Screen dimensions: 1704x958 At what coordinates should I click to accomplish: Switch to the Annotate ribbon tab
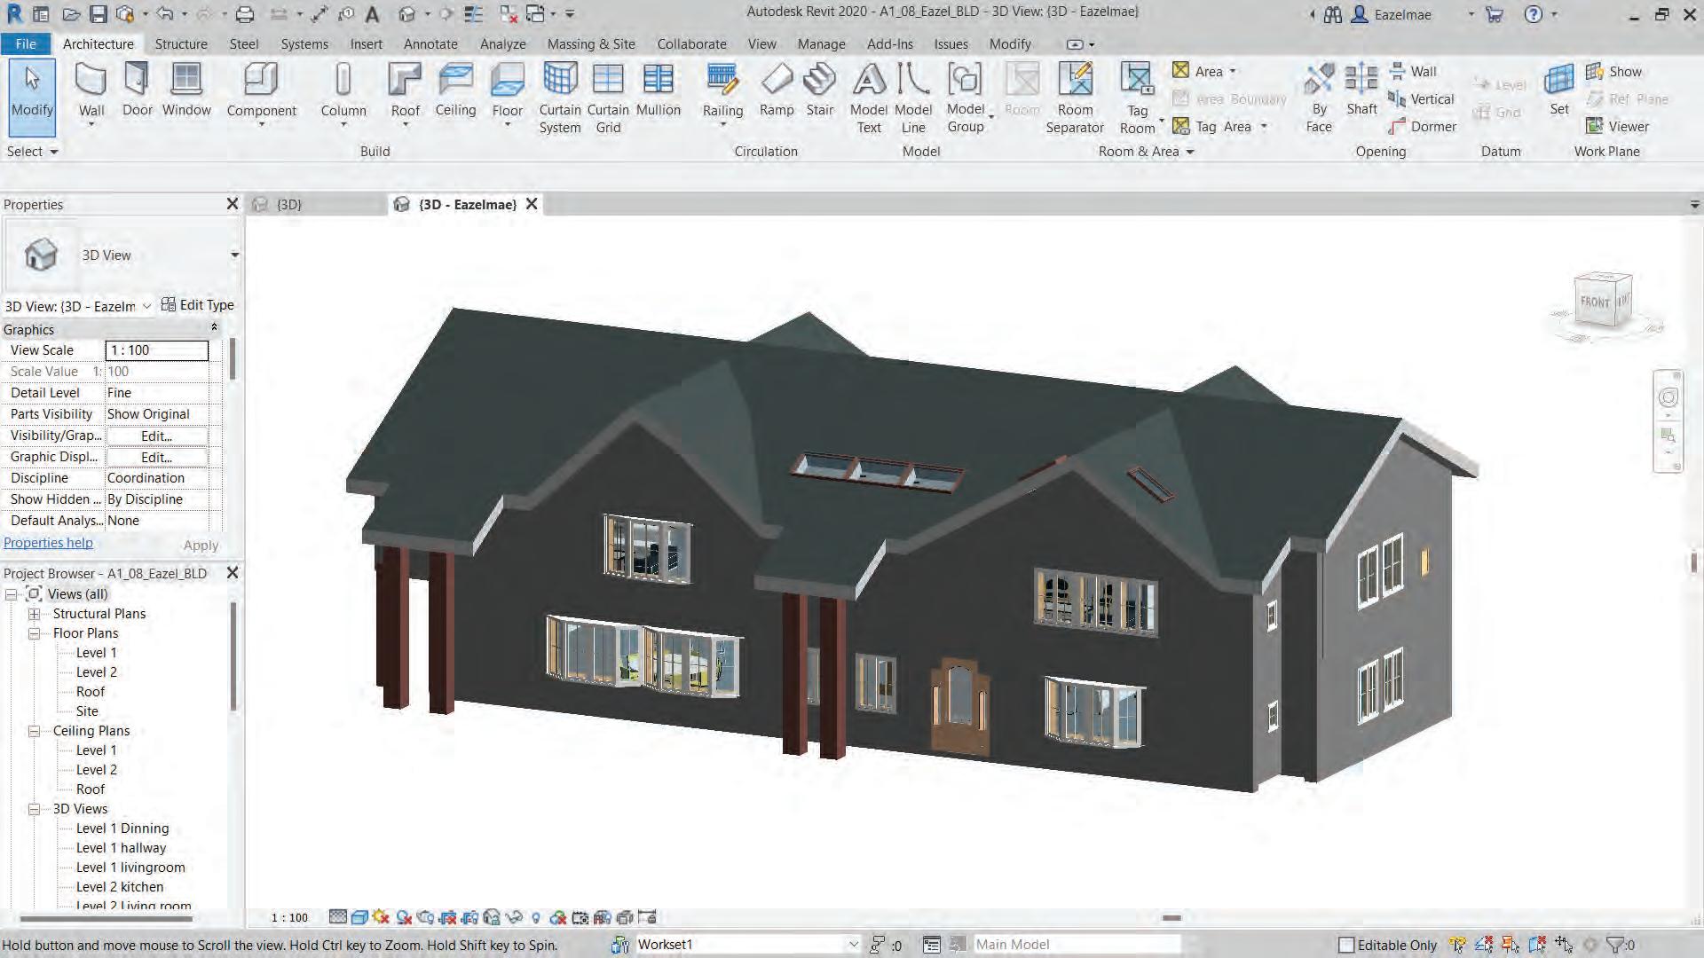[430, 44]
